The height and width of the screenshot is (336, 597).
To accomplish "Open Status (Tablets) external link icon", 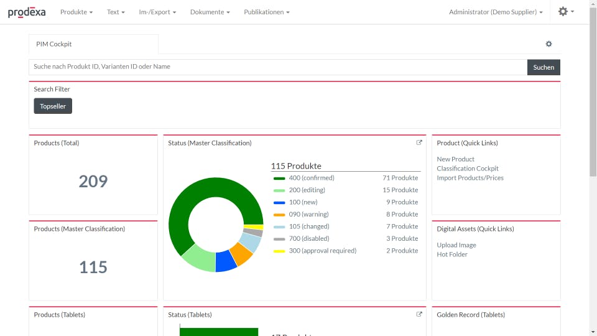I will tap(419, 314).
